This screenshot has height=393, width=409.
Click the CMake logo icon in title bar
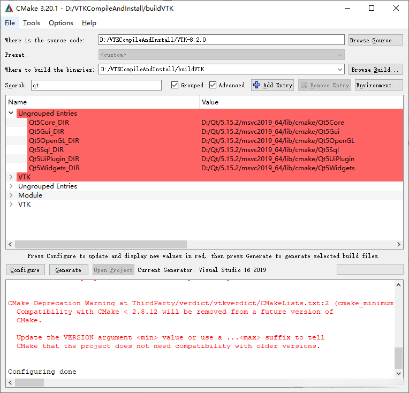(x=9, y=9)
